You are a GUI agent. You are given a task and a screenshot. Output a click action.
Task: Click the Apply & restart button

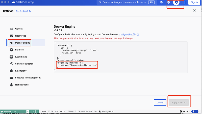tap(179, 103)
